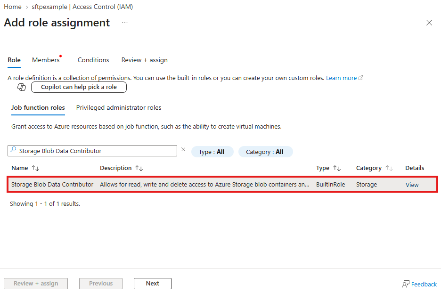The width and height of the screenshot is (441, 293).
Task: Click the Next button
Action: click(x=153, y=284)
